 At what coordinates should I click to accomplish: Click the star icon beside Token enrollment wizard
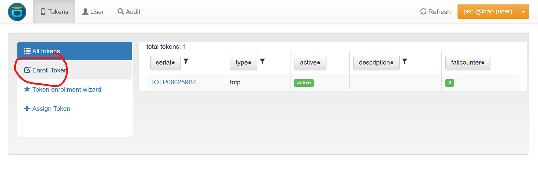coord(27,89)
